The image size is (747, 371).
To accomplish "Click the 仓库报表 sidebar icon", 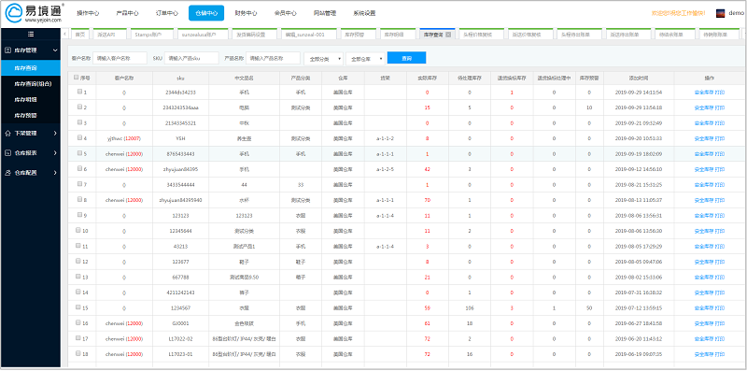I will (7, 153).
